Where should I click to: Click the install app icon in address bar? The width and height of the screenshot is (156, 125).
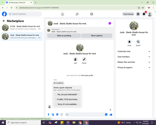[139, 7]
